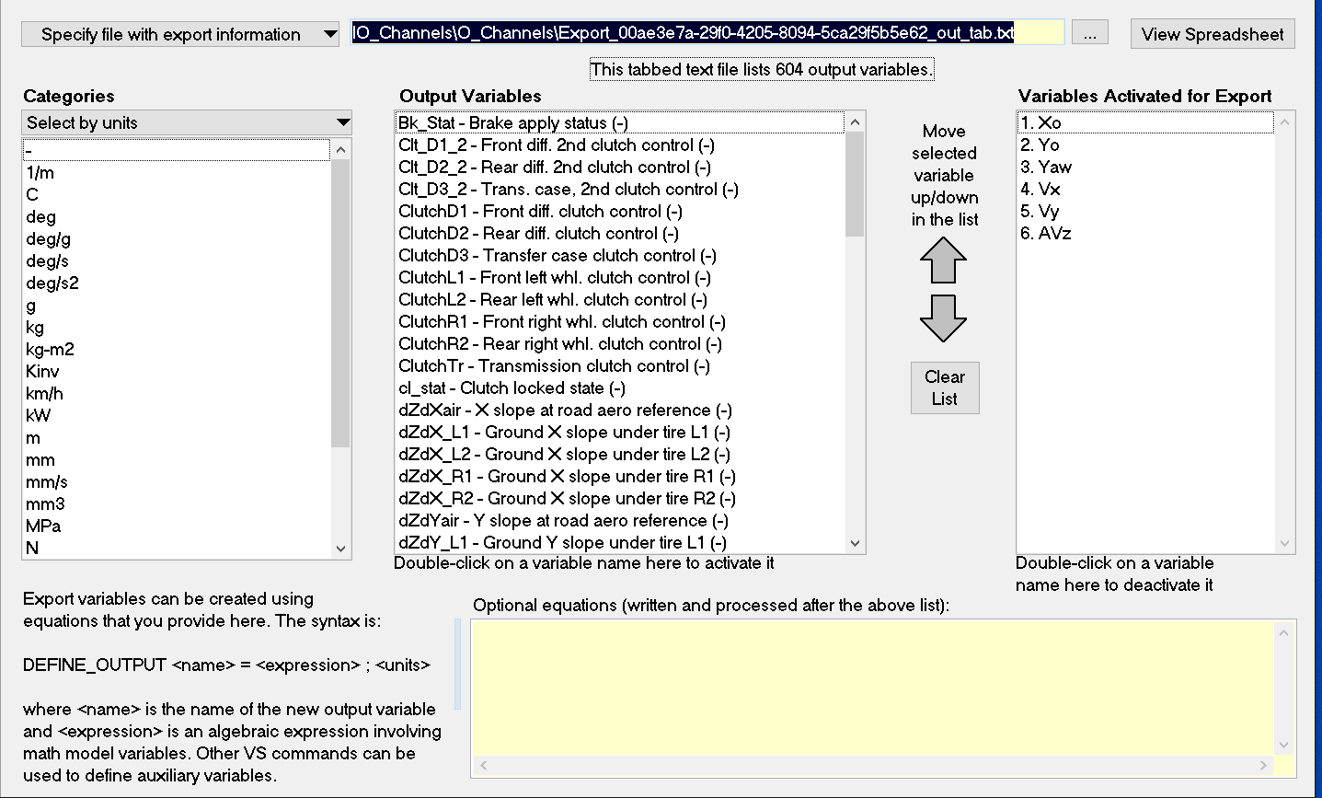Click the Categories list scroll up arrow

[341, 149]
